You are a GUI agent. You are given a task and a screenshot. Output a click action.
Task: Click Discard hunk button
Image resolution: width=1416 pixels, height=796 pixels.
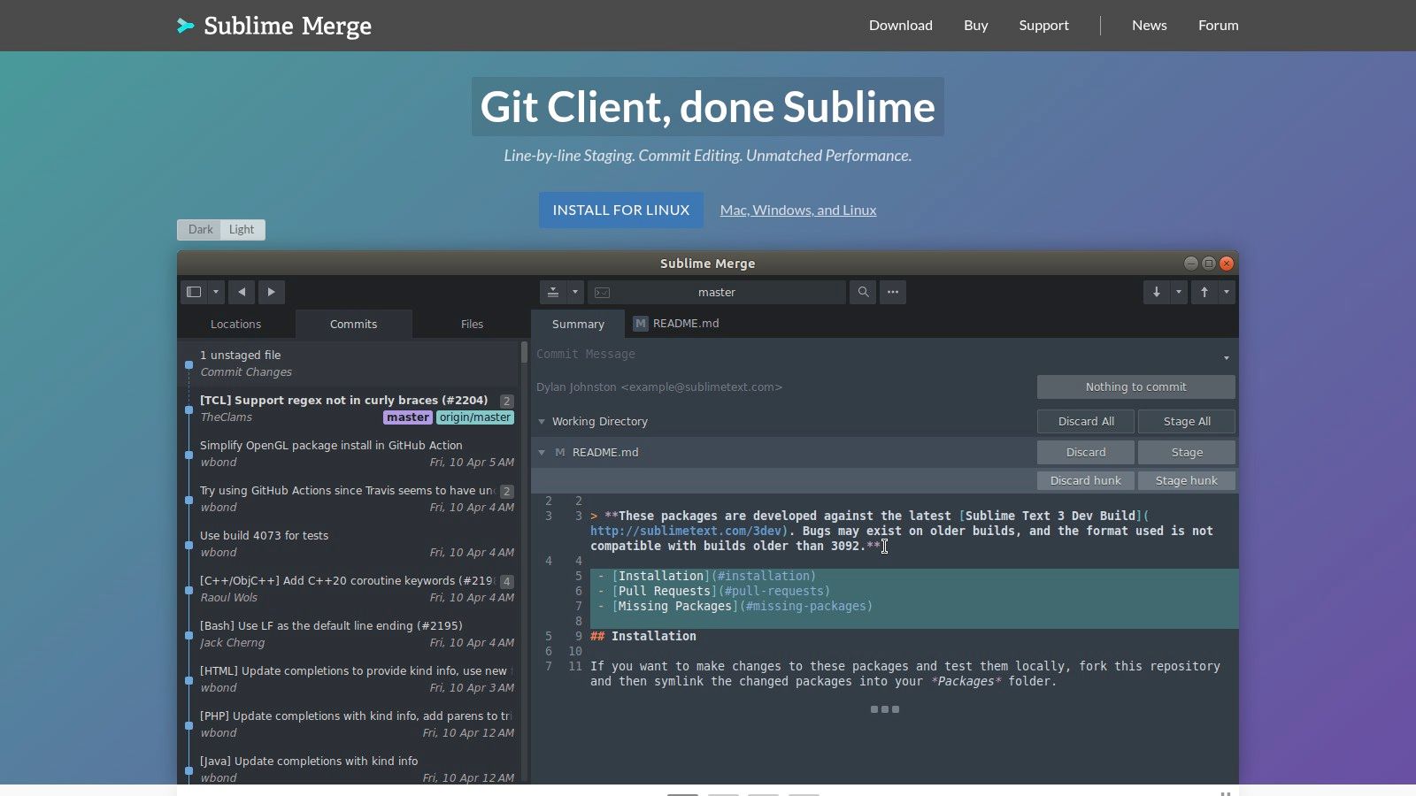point(1086,480)
